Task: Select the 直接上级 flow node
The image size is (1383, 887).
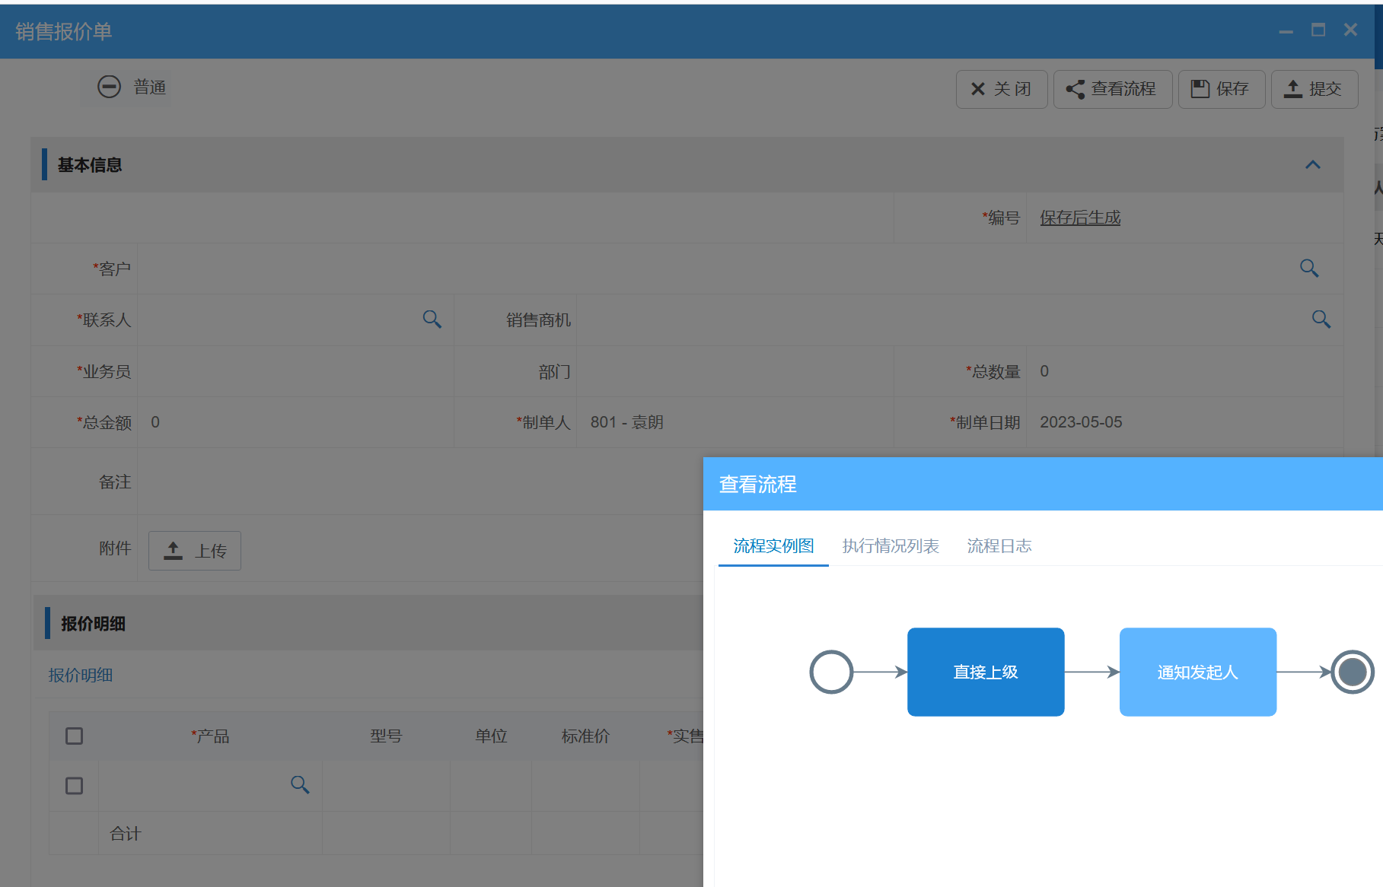Action: coord(985,672)
